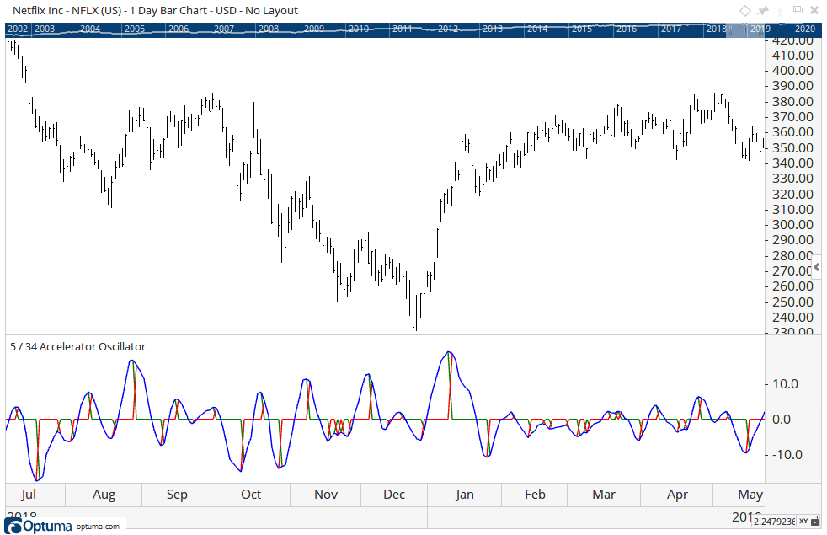Image resolution: width=827 pixels, height=535 pixels.
Task: Jump to 2015 on the overview timeline
Action: [582, 29]
